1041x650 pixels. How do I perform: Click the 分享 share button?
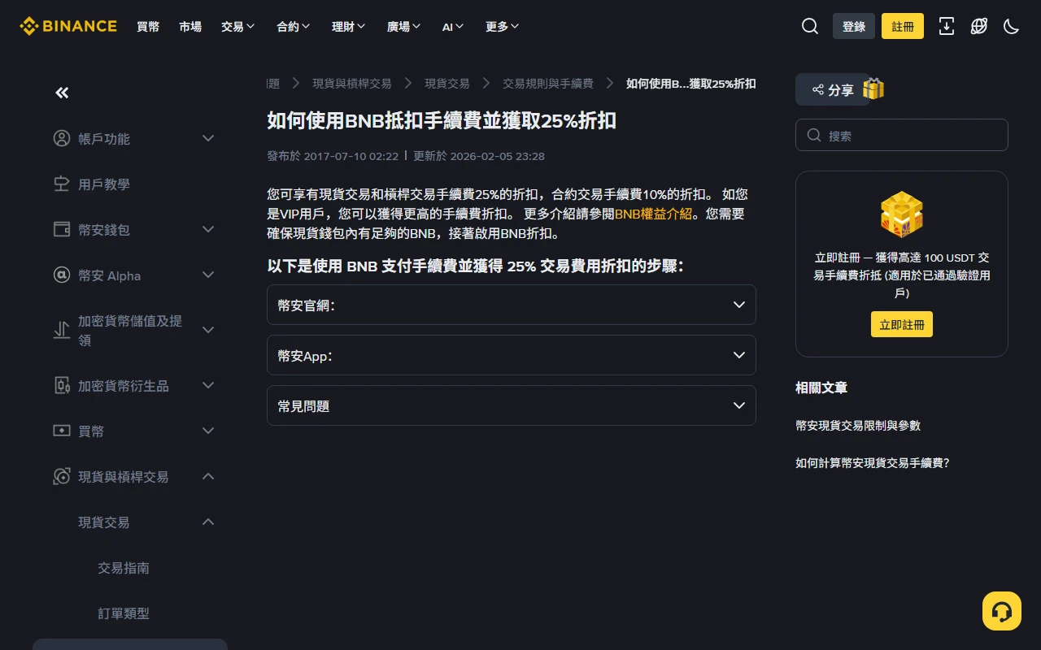pyautogui.click(x=833, y=89)
